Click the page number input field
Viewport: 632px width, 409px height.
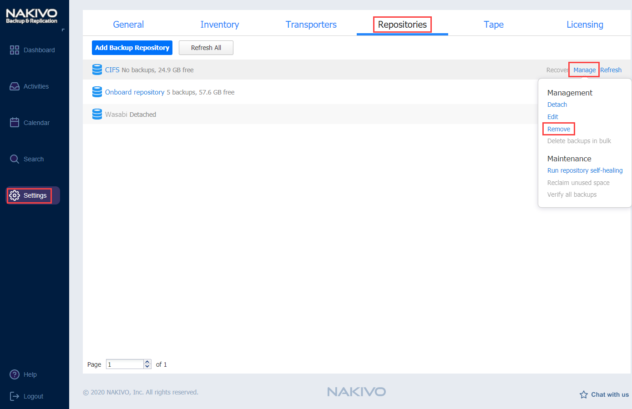pyautogui.click(x=125, y=364)
